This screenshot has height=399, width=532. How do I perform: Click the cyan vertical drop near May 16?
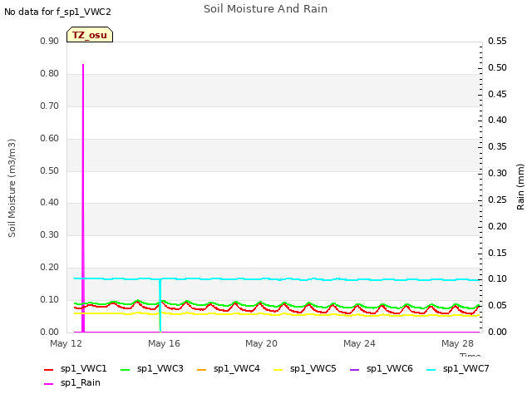coord(160,305)
